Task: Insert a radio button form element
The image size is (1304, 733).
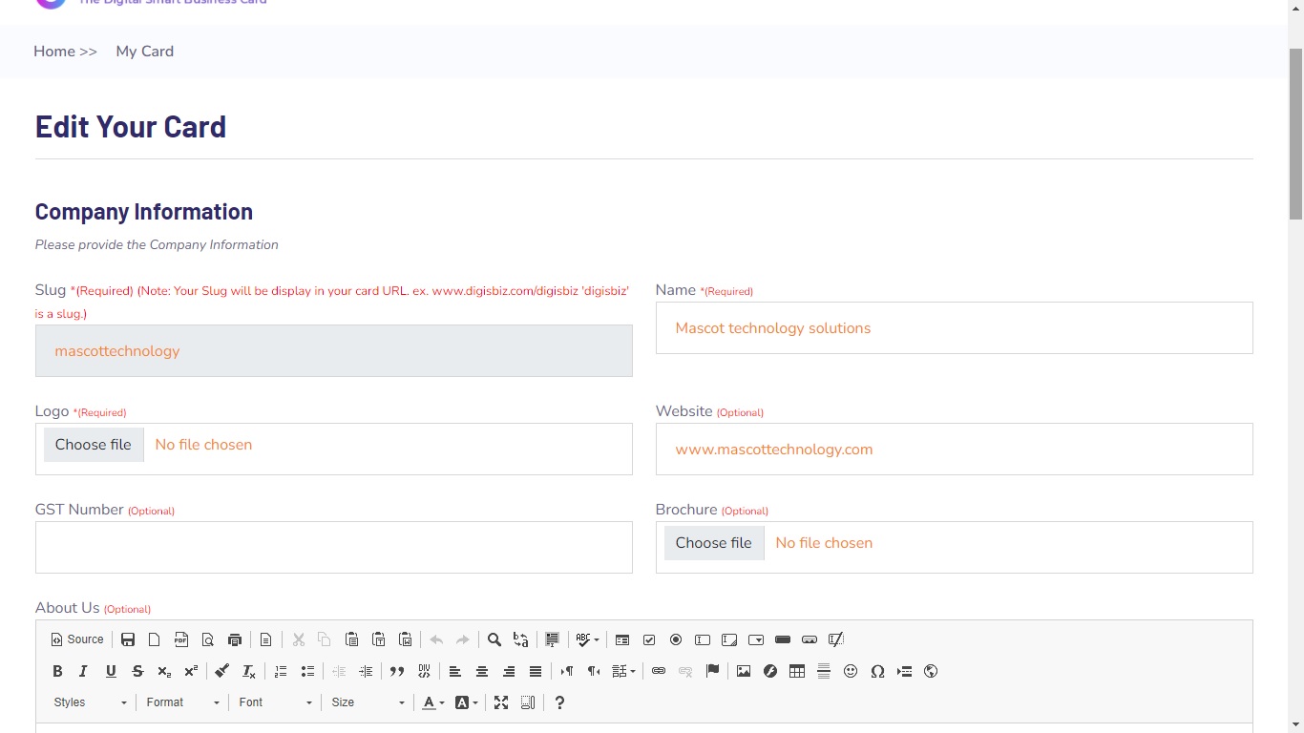Action: [x=676, y=639]
